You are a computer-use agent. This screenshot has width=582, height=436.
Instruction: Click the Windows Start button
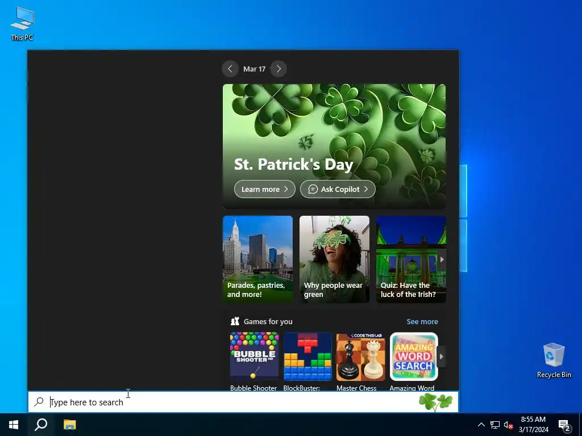(14, 425)
